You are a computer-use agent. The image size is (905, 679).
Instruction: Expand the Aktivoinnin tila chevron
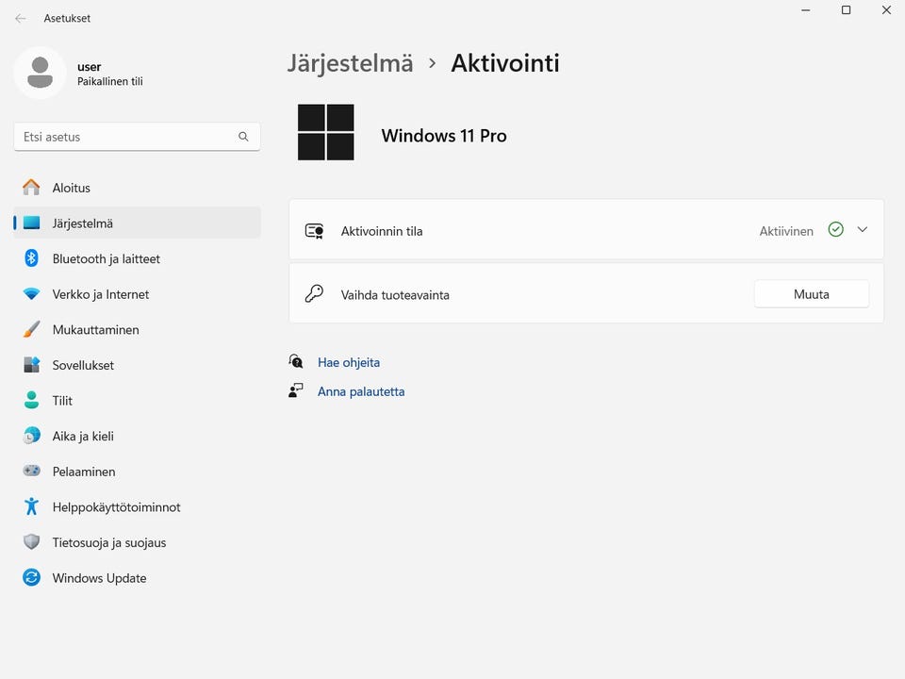pos(862,230)
